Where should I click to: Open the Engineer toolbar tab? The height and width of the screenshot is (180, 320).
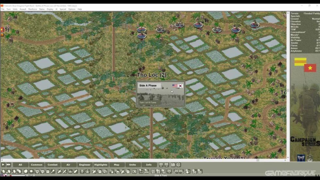[x=85, y=165]
